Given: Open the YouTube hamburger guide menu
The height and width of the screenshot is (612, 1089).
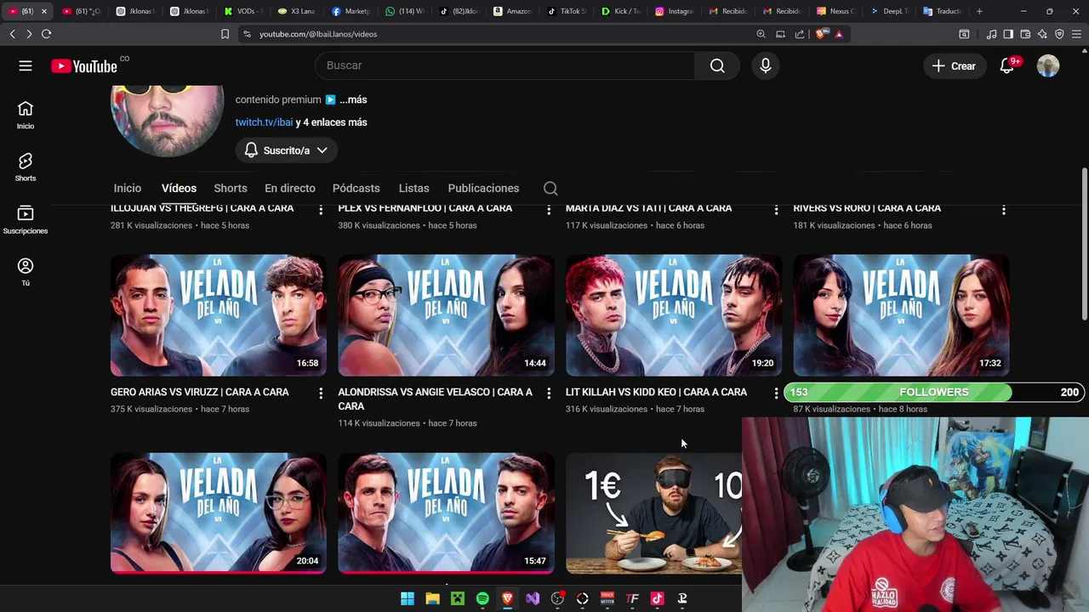Looking at the screenshot, I should point(26,65).
